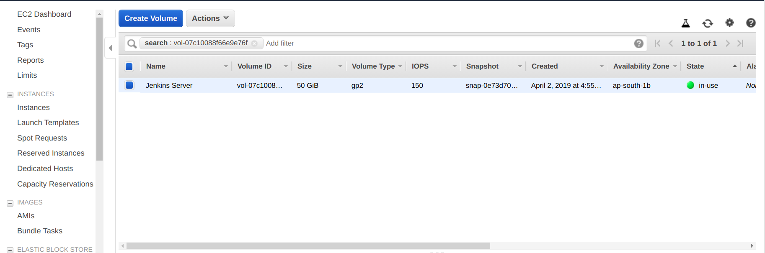Toggle the select-all volumes checkbox
765x253 pixels.
coord(129,66)
